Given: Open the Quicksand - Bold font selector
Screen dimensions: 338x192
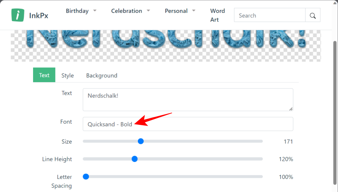Looking at the screenshot, I should pyautogui.click(x=188, y=124).
